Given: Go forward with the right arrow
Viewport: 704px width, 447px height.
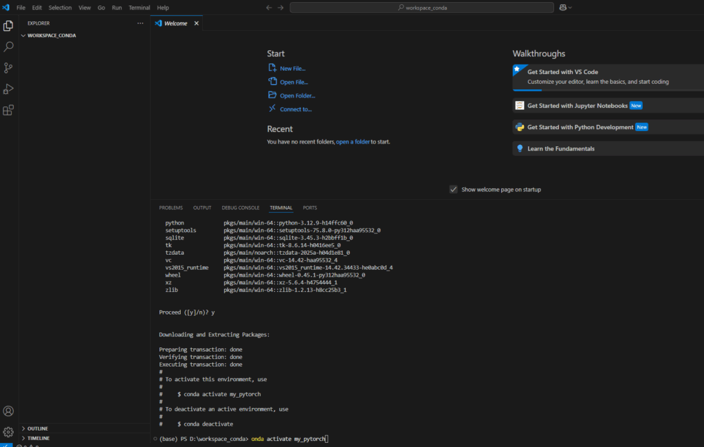Looking at the screenshot, I should 280,8.
